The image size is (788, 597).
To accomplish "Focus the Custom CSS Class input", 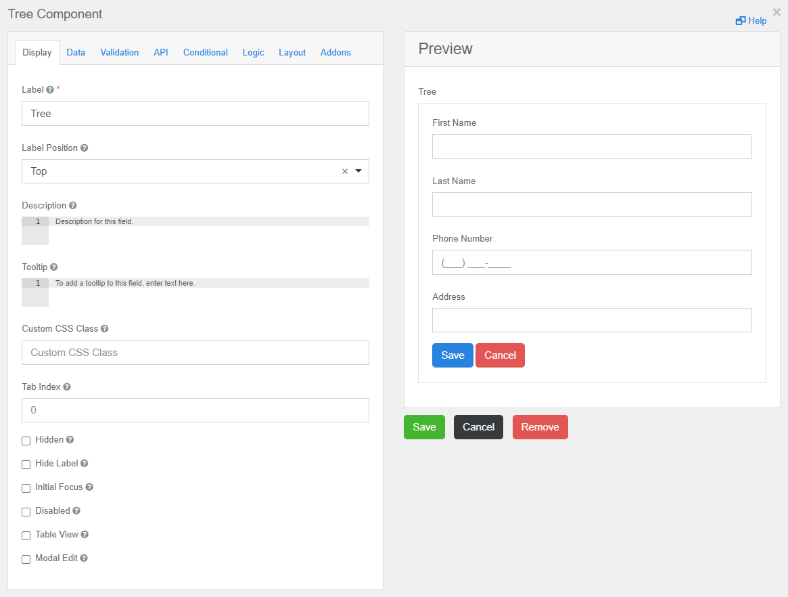I will (195, 353).
